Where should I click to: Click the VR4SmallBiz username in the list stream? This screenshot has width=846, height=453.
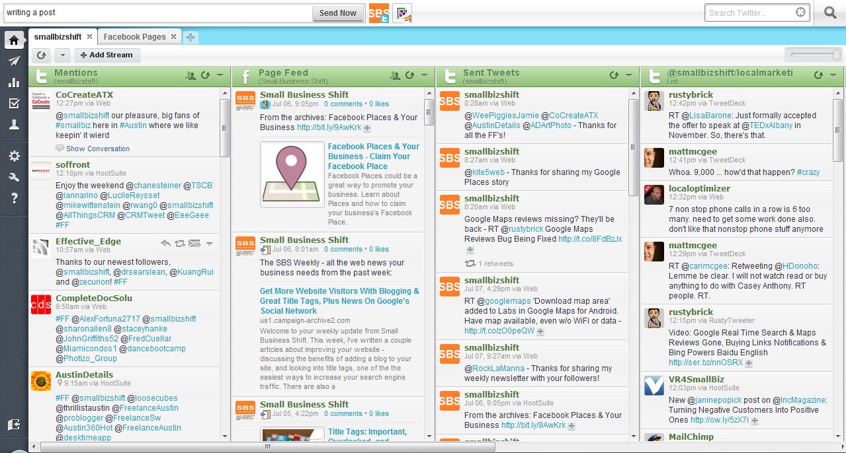(x=697, y=380)
